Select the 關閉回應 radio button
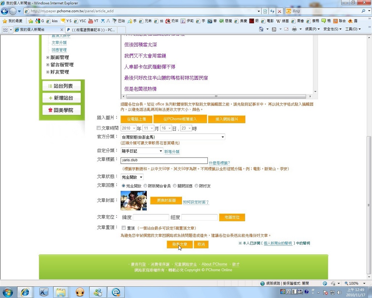The width and height of the screenshot is (372, 298). tap(175, 186)
